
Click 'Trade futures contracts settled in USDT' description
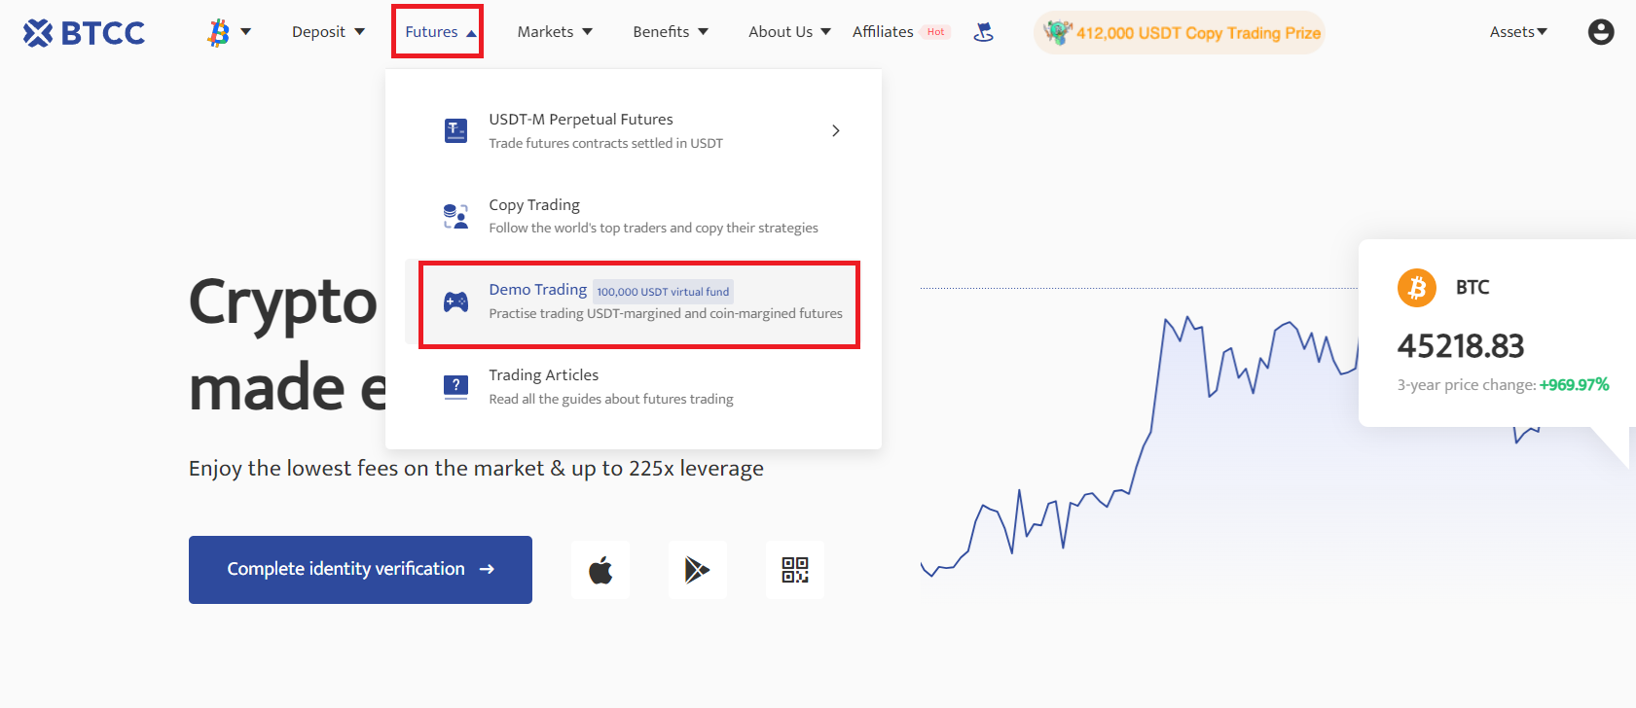pyautogui.click(x=605, y=143)
